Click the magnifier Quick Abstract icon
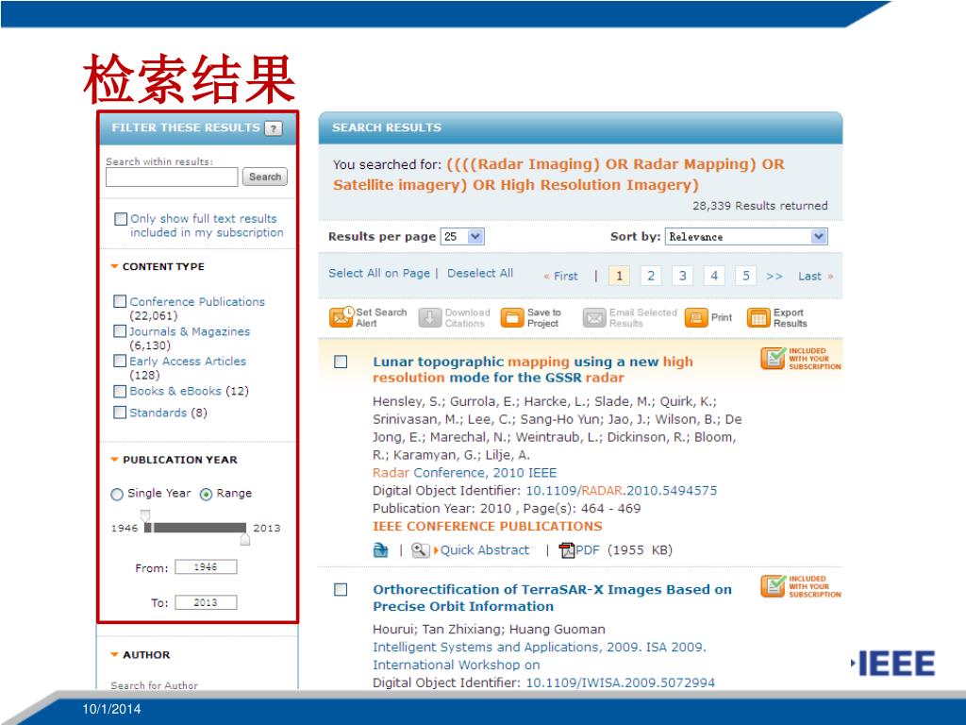 coord(420,550)
